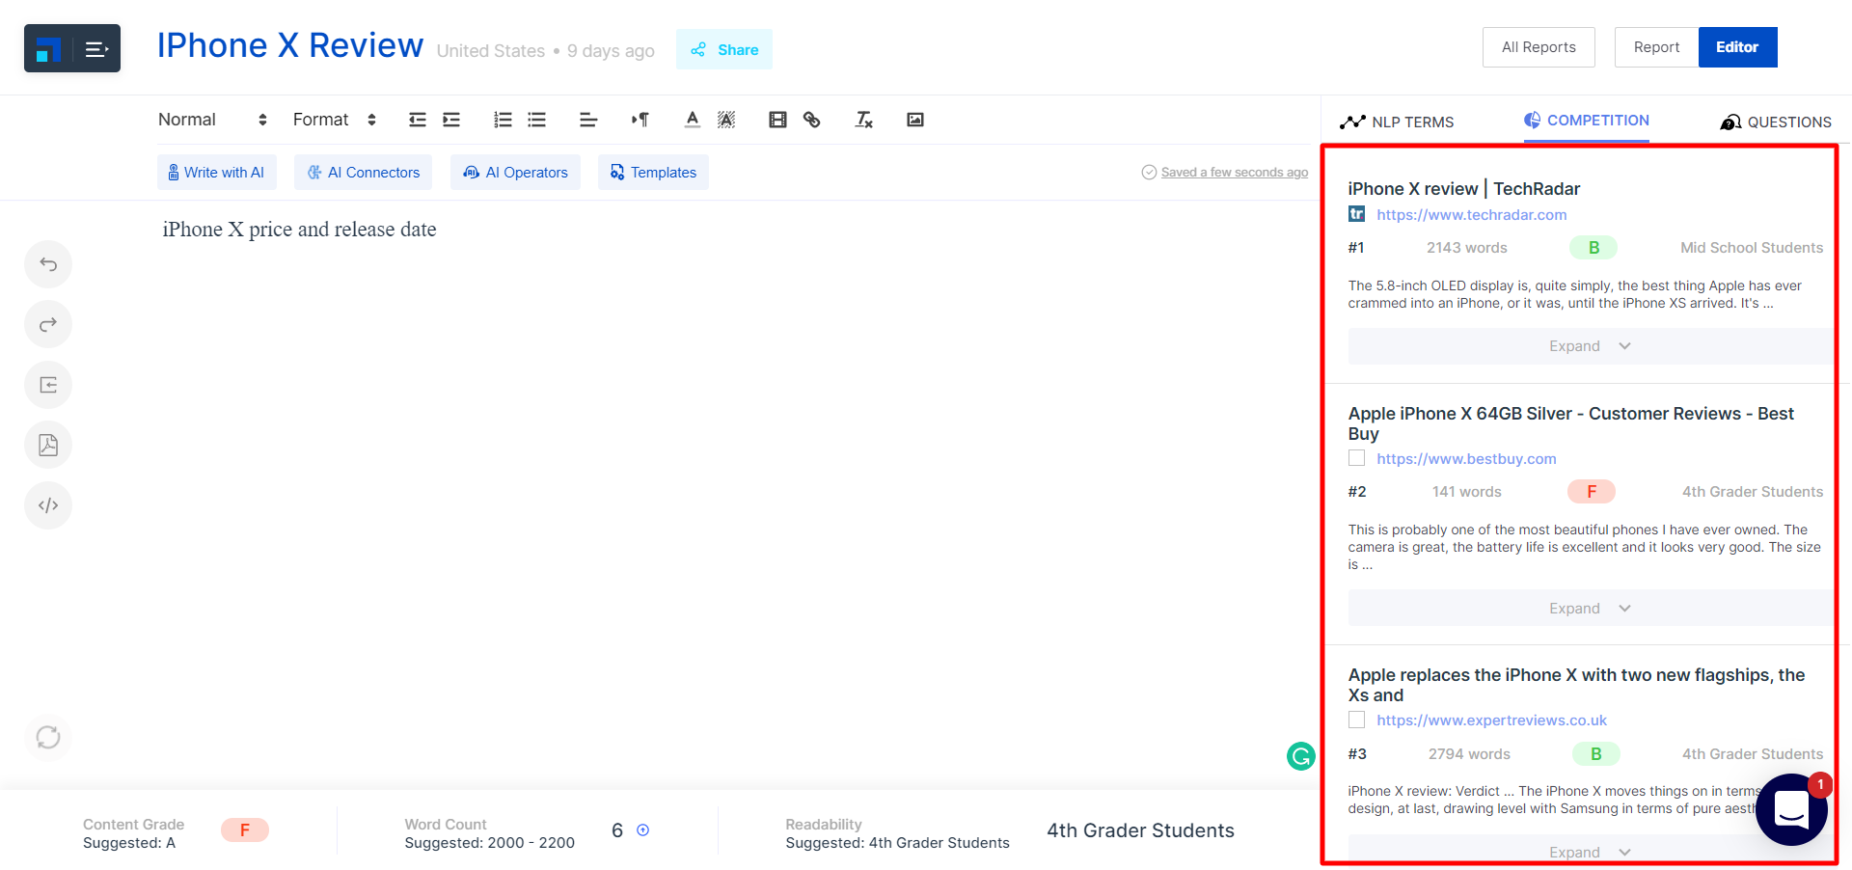This screenshot has height=870, width=1852.
Task: Expand the TechRadar competitor entry
Action: (1590, 346)
